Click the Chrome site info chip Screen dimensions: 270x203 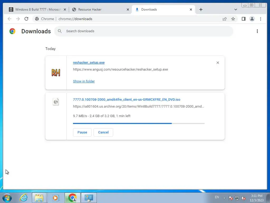pyautogui.click(x=44, y=19)
